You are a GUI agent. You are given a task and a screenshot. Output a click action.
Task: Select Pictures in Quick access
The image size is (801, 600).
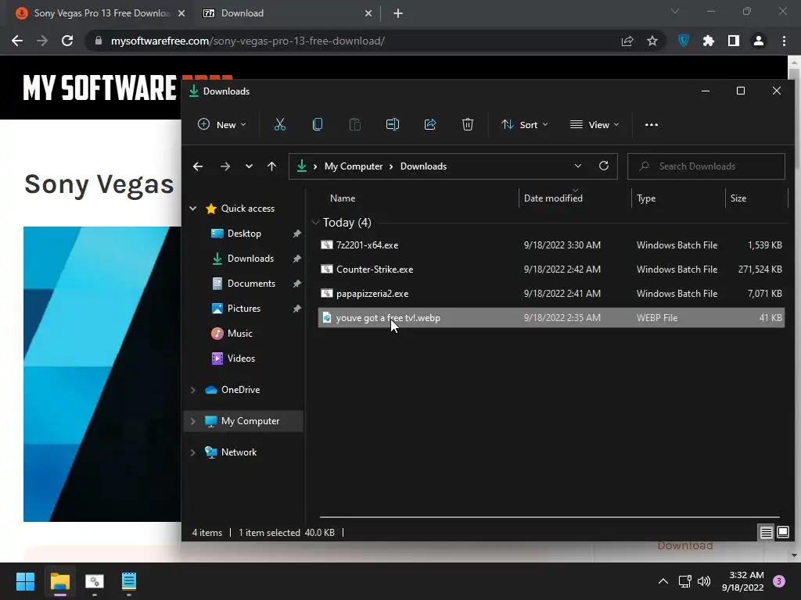point(244,309)
